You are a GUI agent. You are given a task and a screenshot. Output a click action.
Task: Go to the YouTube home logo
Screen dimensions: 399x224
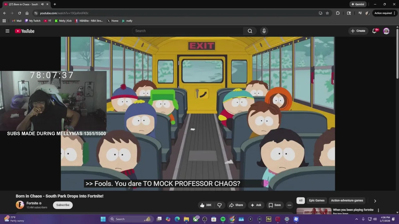click(x=25, y=31)
